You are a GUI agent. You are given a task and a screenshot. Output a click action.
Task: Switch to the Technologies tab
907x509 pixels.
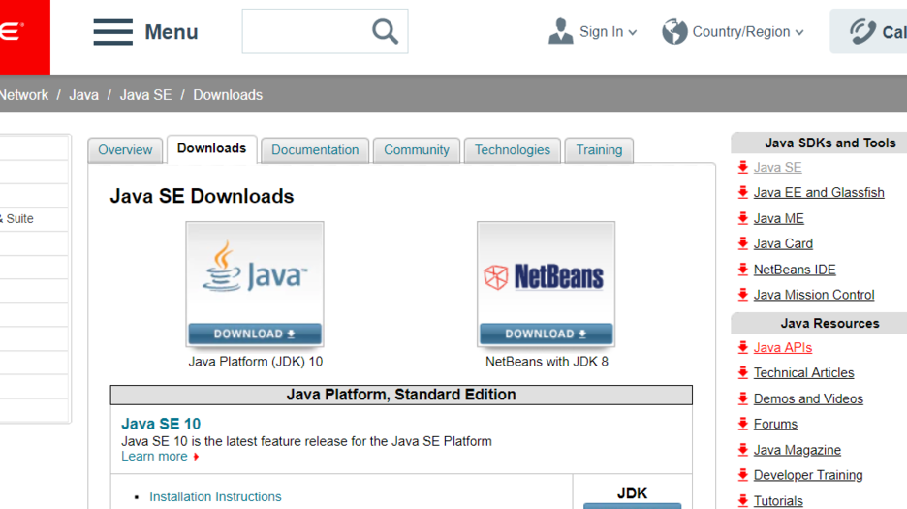[x=513, y=150]
